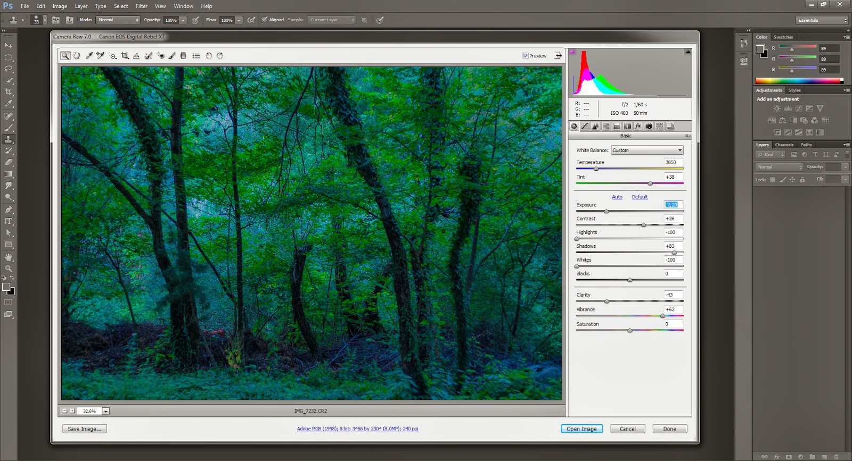Select the Red Eye Removal tool
852x461 pixels.
coord(160,55)
